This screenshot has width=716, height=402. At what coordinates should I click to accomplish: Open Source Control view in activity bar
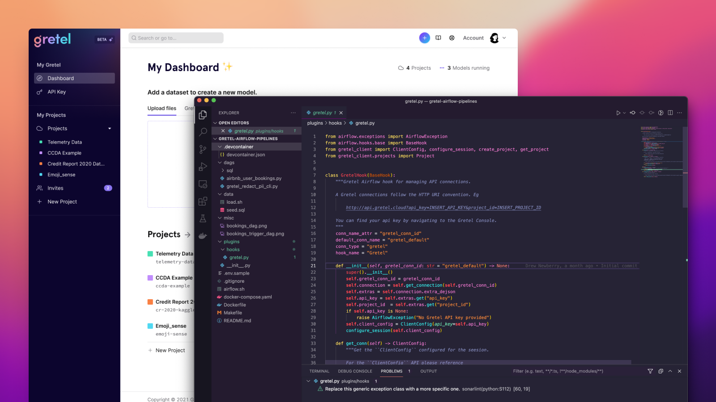pos(203,149)
